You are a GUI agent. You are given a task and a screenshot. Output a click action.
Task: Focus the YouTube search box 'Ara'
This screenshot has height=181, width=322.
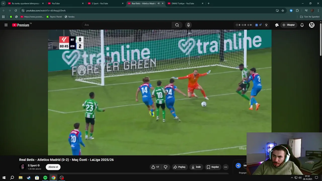[127, 25]
